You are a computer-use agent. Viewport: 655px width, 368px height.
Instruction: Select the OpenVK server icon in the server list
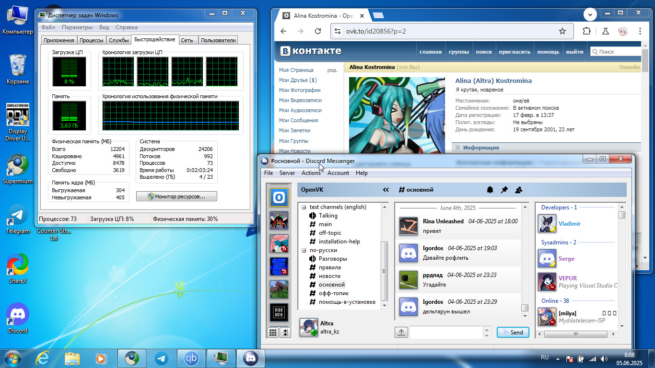(x=278, y=197)
